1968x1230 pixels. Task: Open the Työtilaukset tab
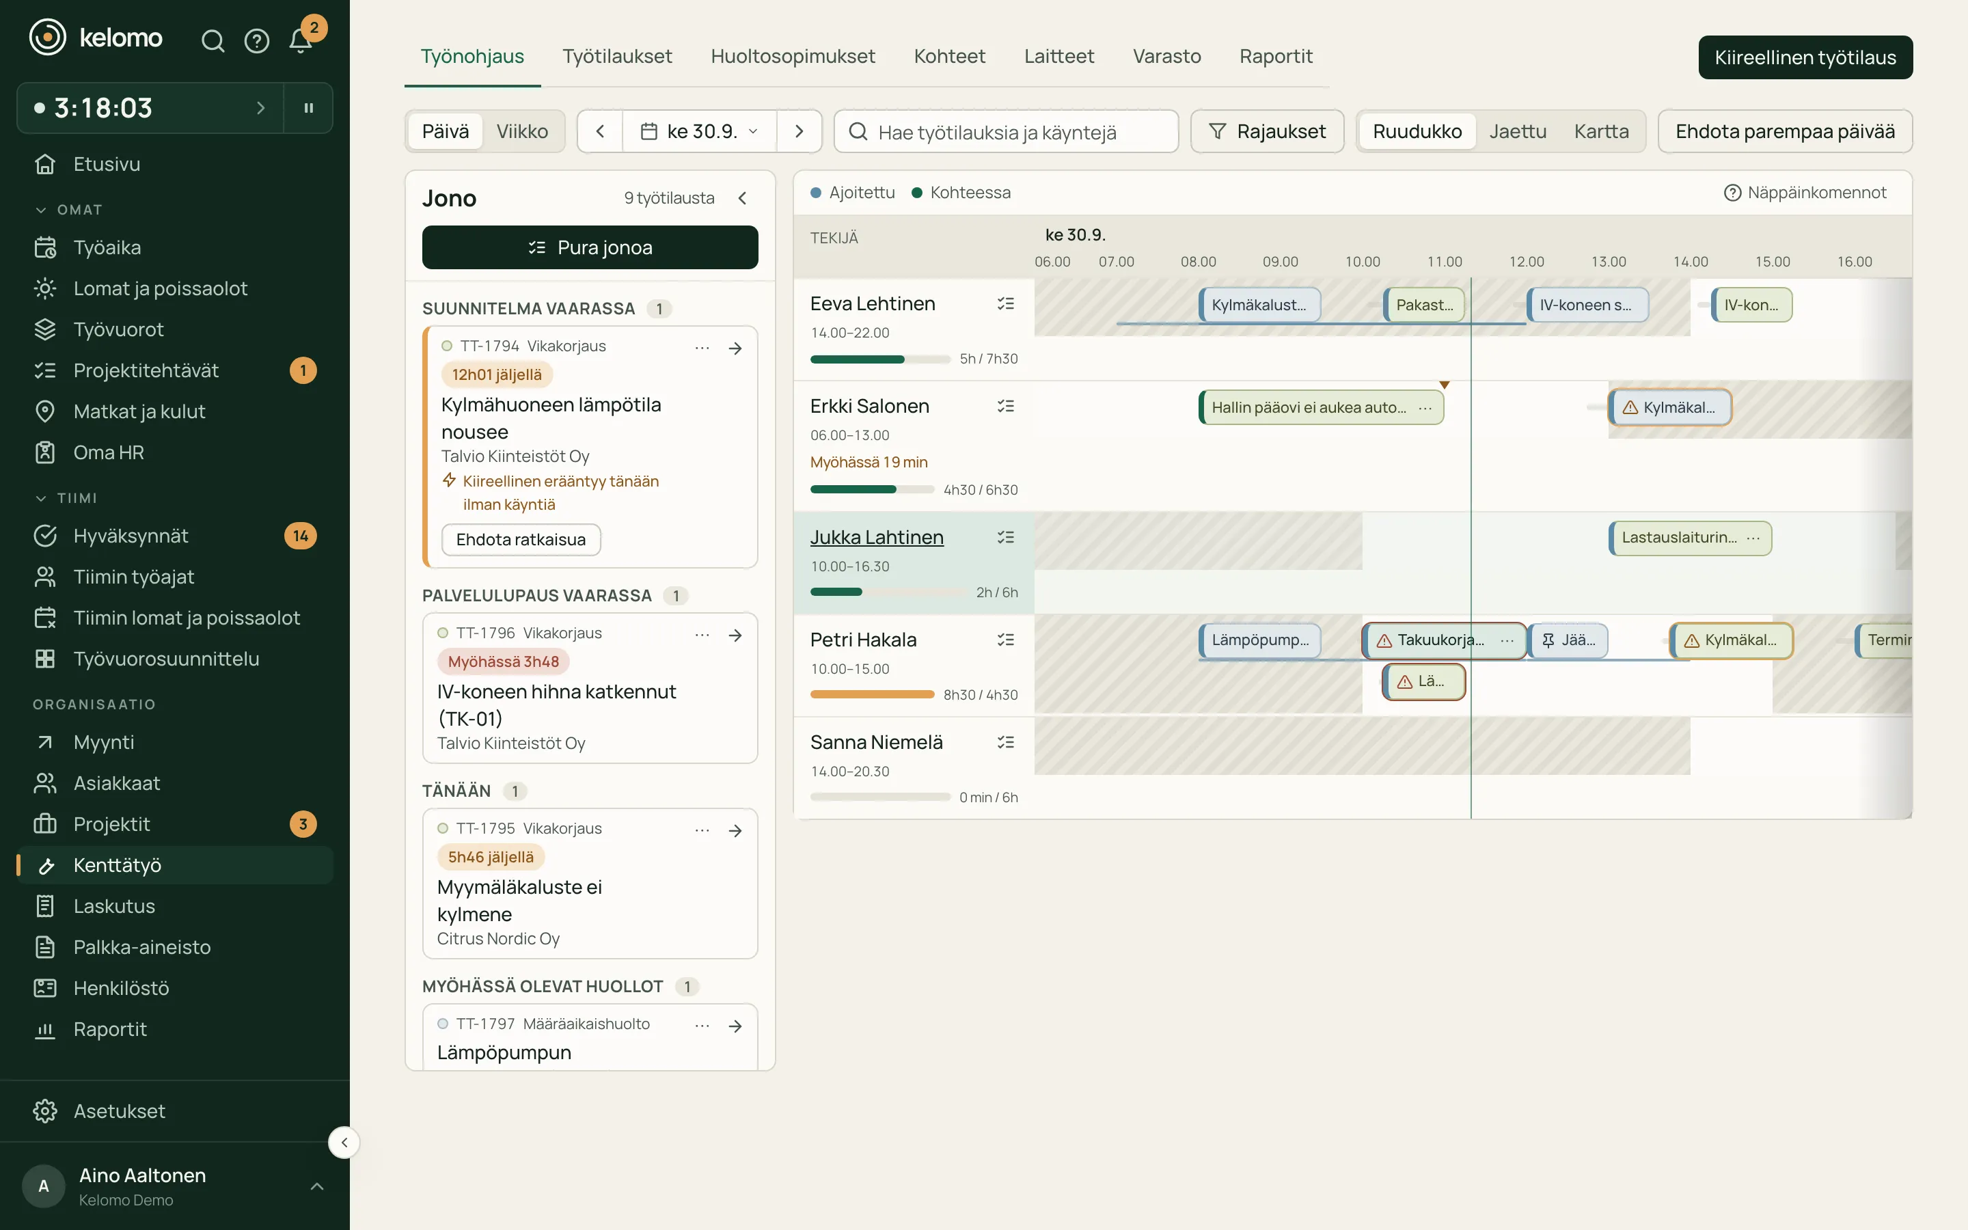pos(617,56)
